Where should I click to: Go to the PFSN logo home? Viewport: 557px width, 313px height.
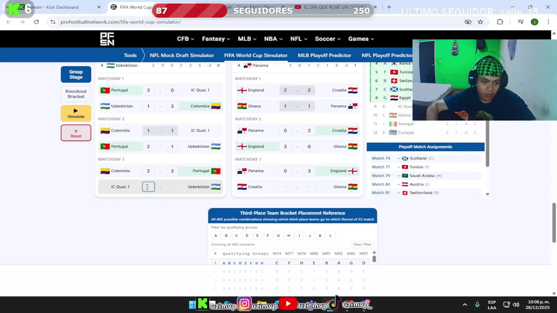(x=107, y=39)
